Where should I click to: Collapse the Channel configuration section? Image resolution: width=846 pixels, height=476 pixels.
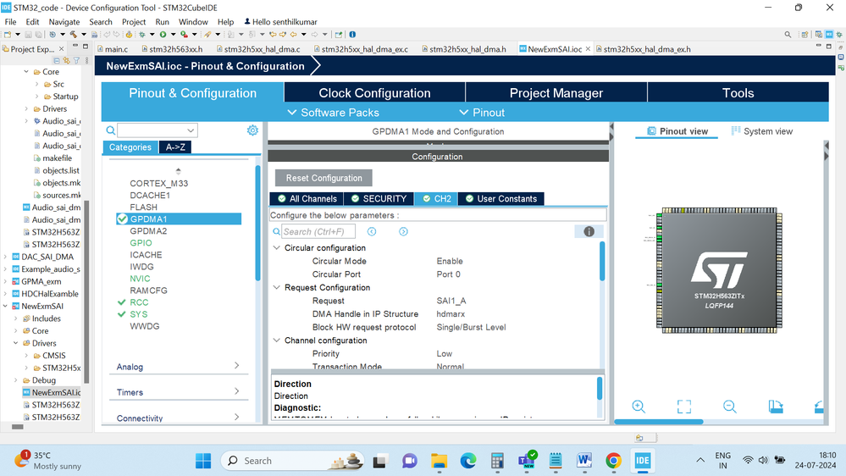pyautogui.click(x=277, y=340)
